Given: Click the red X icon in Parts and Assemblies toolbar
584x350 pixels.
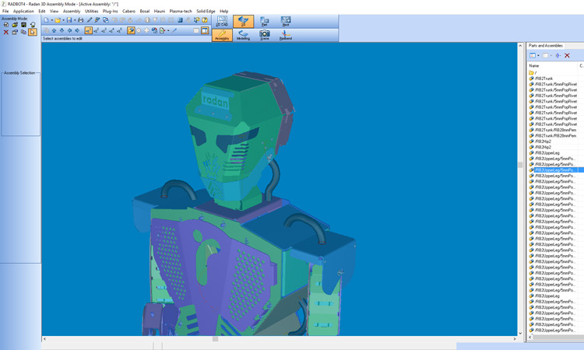Looking at the screenshot, I should click(567, 55).
